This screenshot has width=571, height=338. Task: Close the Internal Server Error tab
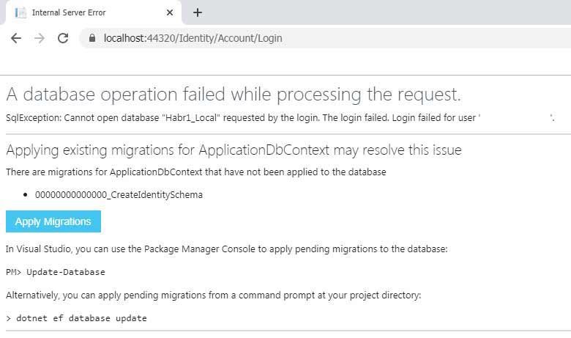tap(170, 12)
